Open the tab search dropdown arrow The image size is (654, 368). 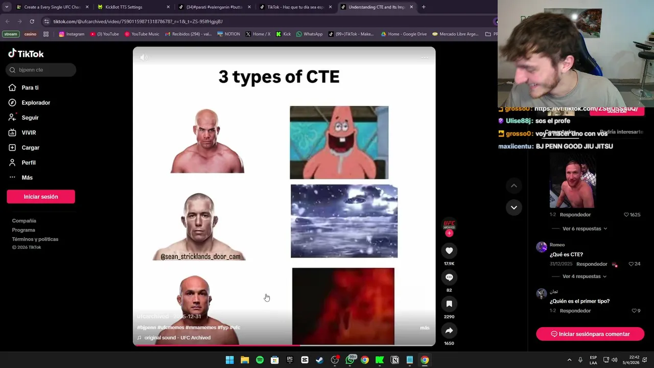[x=7, y=7]
